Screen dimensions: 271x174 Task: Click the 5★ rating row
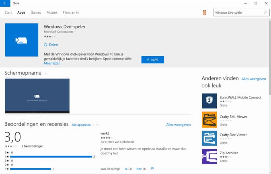click(x=9, y=153)
